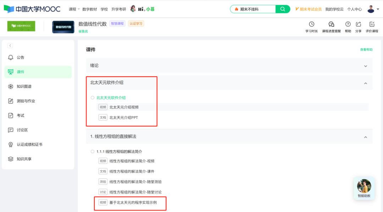Click the 评价课程 icon
Screen dimensions: 383x212
coord(372,24)
